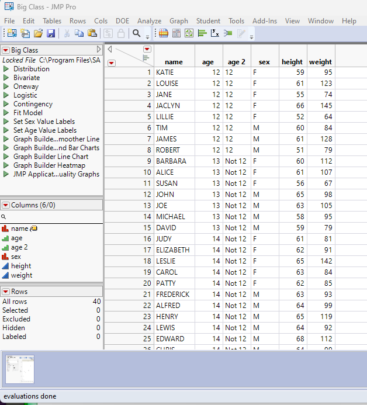Image resolution: width=367 pixels, height=405 pixels.
Task: Click the New Script toolbar icon
Action: click(25, 33)
